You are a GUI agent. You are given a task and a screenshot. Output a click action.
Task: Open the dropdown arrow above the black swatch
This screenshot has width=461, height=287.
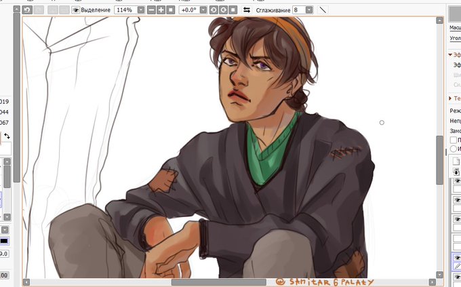(x=5, y=230)
